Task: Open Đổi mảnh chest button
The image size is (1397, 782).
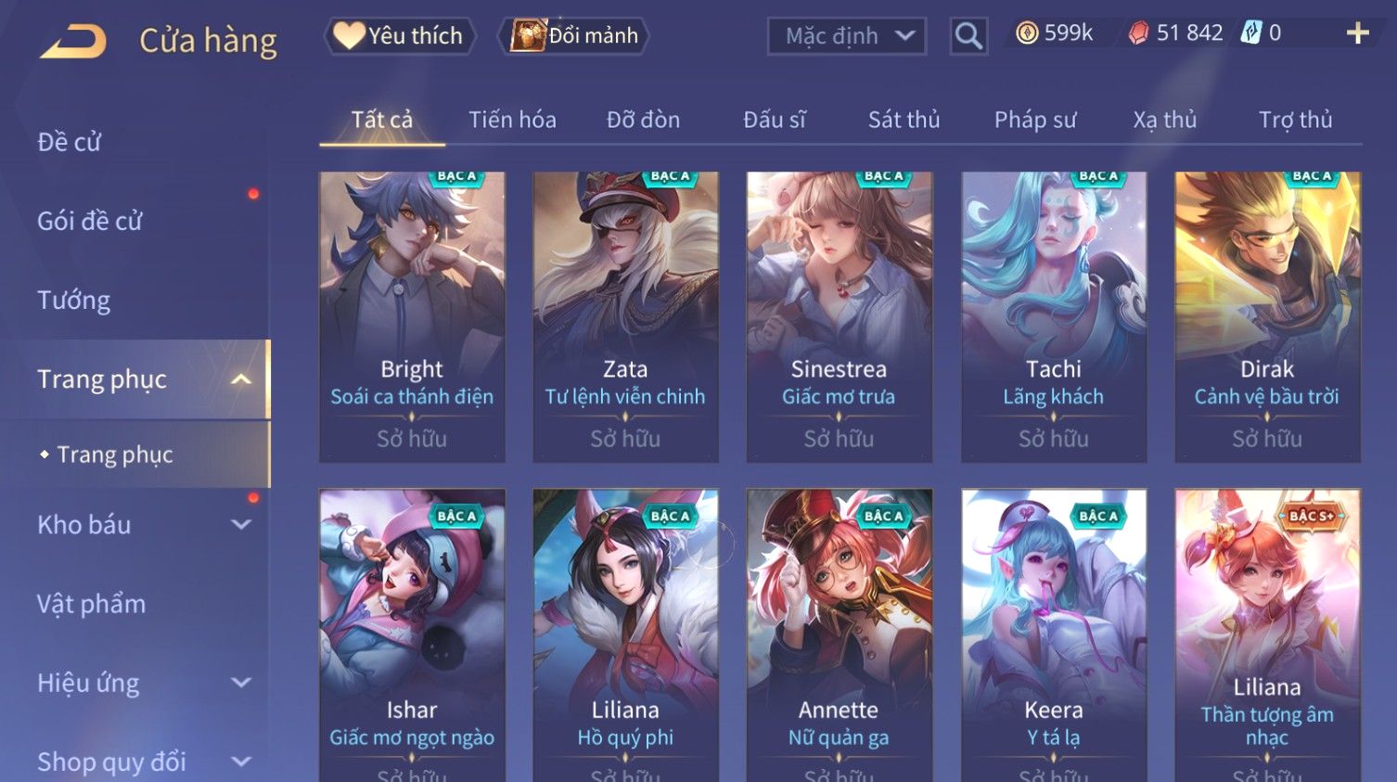Action: [x=573, y=35]
